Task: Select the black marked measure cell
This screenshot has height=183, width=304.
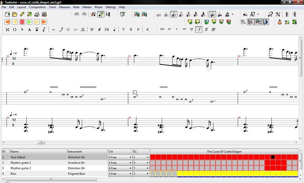Action: 273,157
